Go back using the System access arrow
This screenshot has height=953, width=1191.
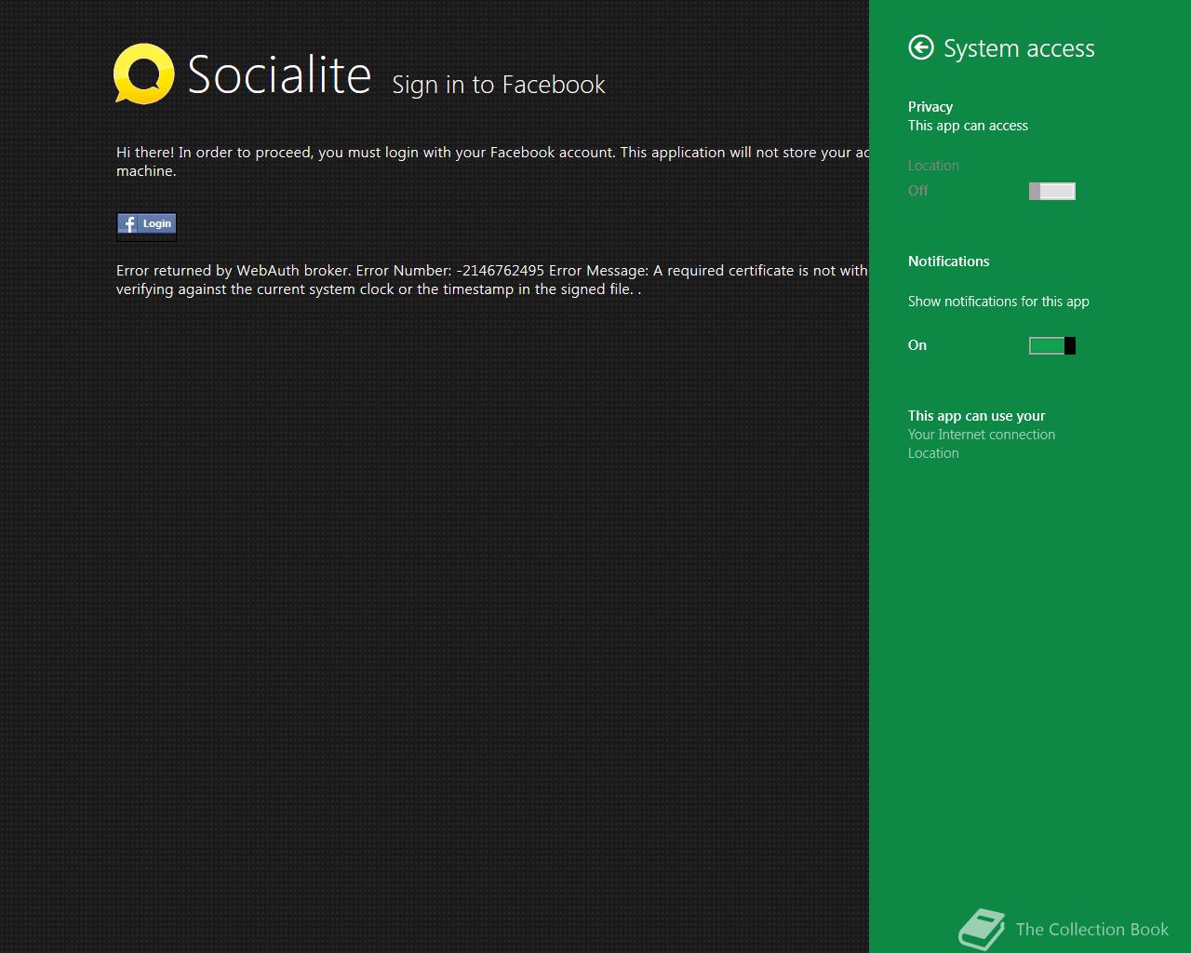921,47
